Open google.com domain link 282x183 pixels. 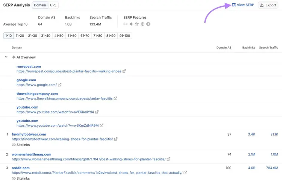point(26,80)
